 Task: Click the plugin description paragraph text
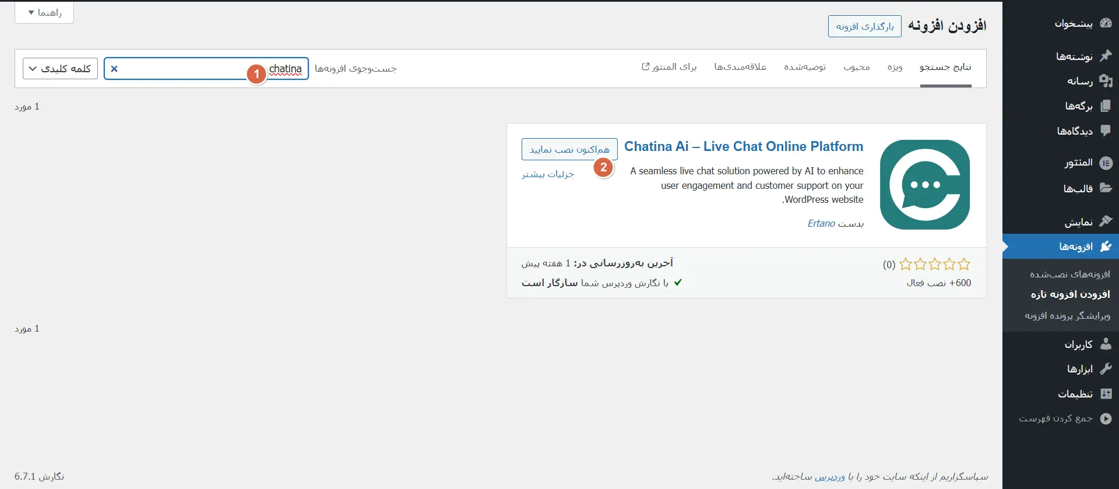747,185
